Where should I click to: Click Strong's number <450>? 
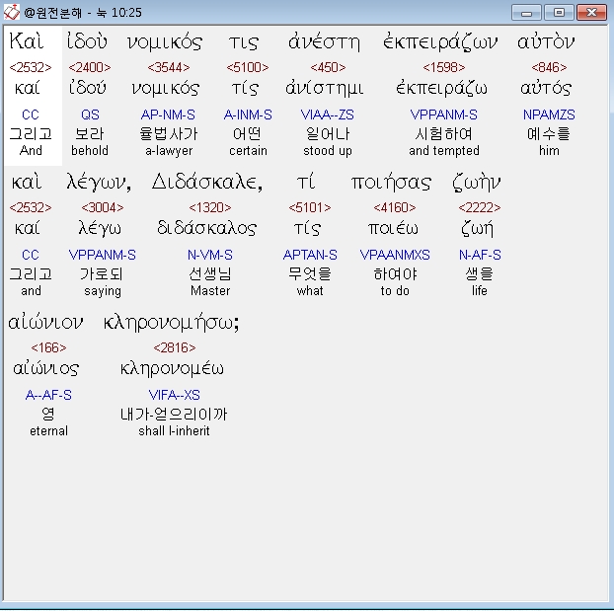[328, 67]
